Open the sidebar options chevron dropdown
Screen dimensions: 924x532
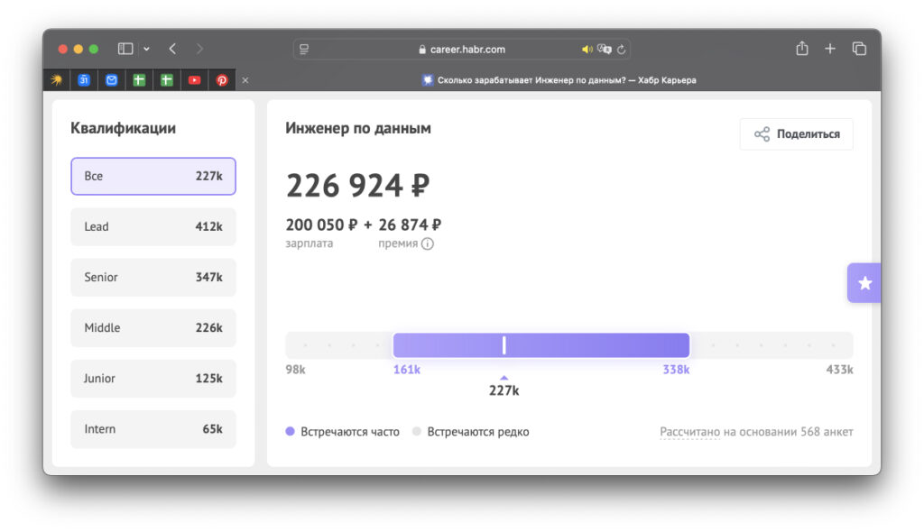point(147,49)
